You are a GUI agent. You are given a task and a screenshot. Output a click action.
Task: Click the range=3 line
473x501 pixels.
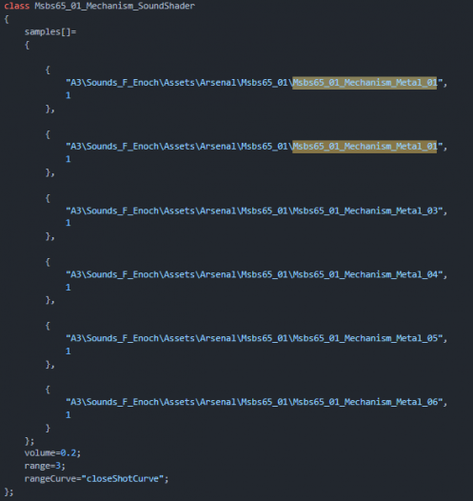45,466
